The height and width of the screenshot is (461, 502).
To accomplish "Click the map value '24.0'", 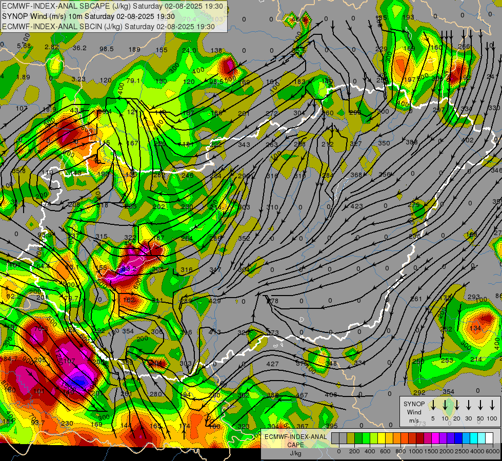I will [189, 50].
